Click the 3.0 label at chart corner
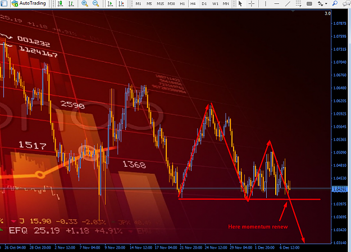The height and width of the screenshot is (252, 351). 327,13
